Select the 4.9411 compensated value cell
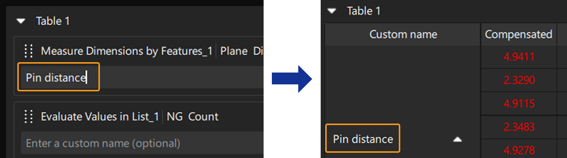Image resolution: width=567 pixels, height=158 pixels. point(519,57)
